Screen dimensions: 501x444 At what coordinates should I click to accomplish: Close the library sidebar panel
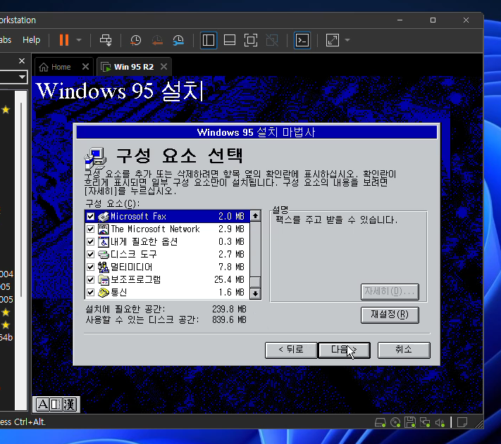[x=22, y=61]
